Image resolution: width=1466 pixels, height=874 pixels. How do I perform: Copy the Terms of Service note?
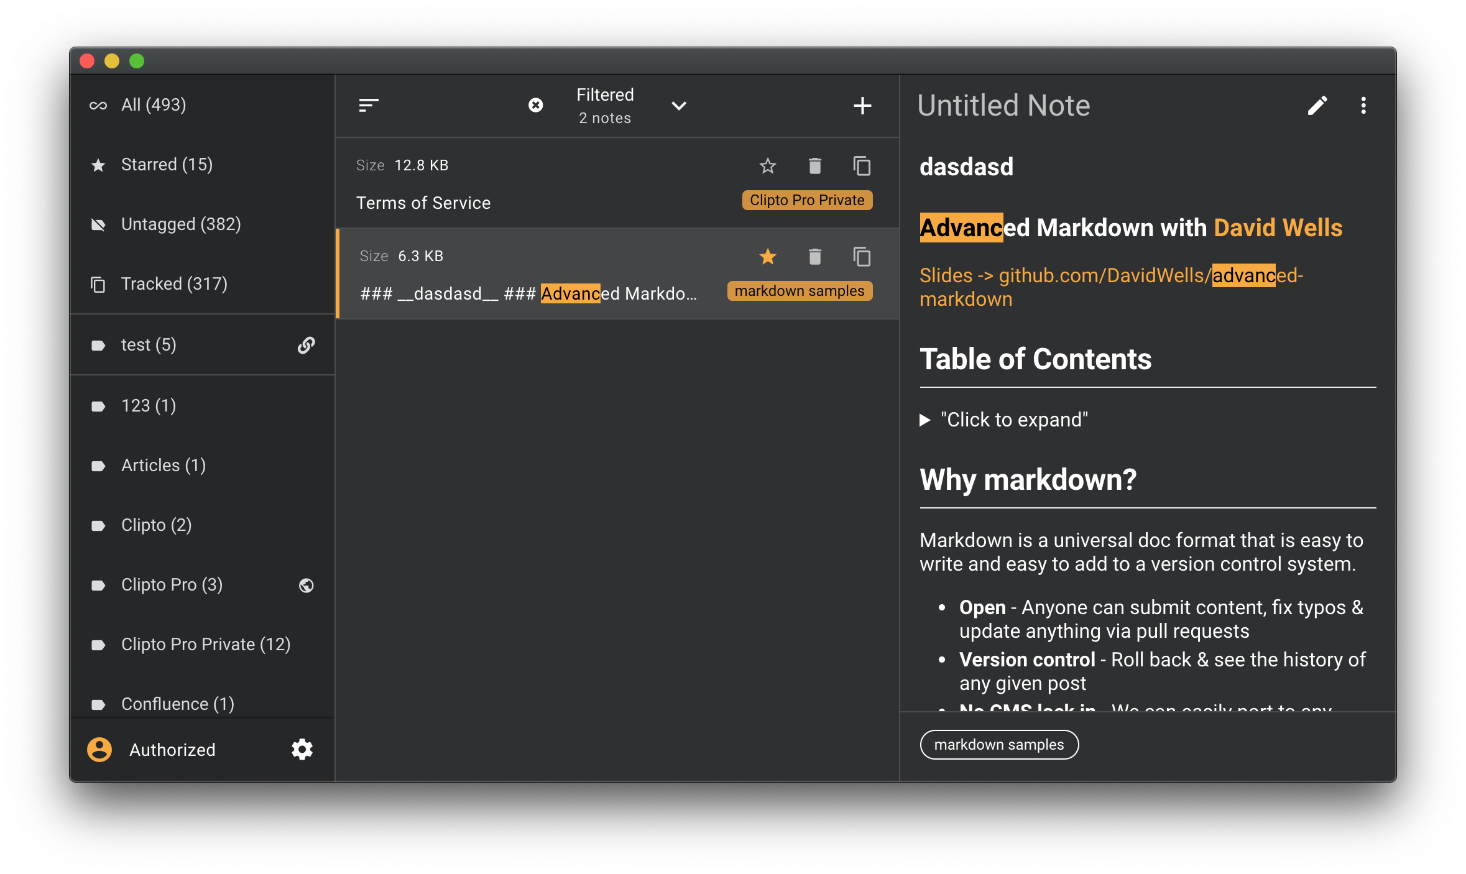coord(862,166)
